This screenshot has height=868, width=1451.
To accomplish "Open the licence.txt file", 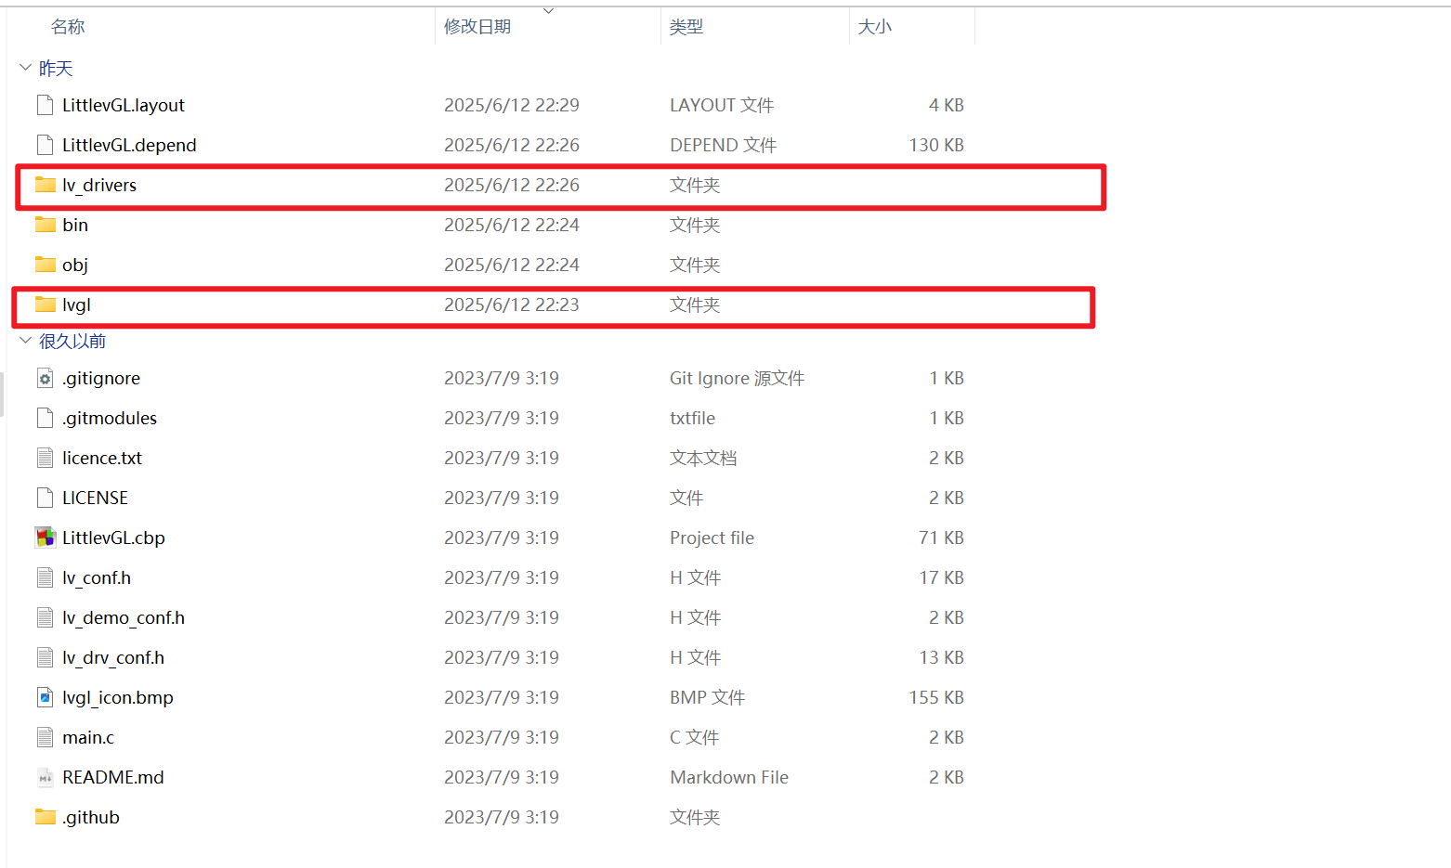I will coord(102,458).
